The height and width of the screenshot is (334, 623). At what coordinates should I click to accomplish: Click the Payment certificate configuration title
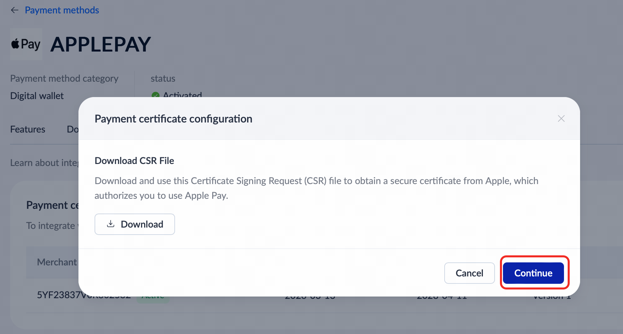(173, 119)
